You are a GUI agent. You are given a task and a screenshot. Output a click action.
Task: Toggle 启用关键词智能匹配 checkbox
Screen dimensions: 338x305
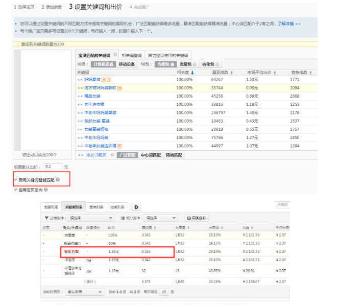coord(16,180)
